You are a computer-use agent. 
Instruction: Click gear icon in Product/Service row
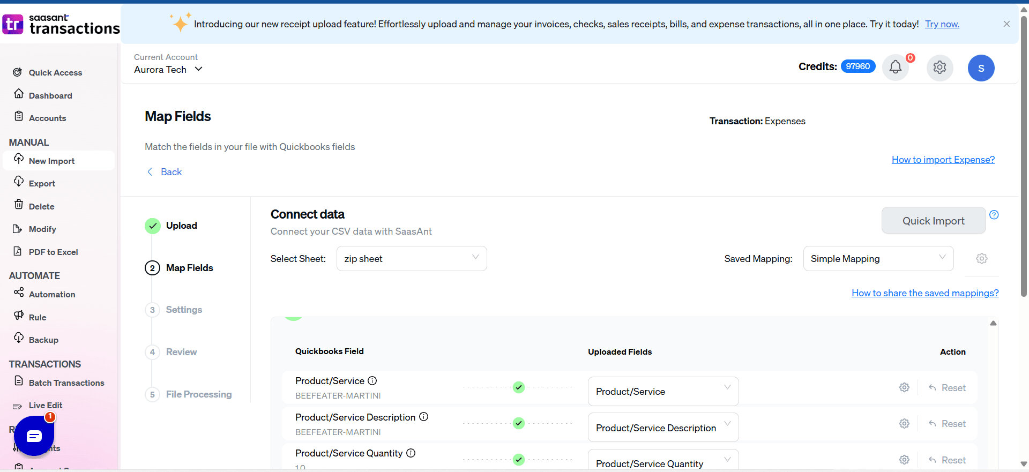[x=904, y=387]
